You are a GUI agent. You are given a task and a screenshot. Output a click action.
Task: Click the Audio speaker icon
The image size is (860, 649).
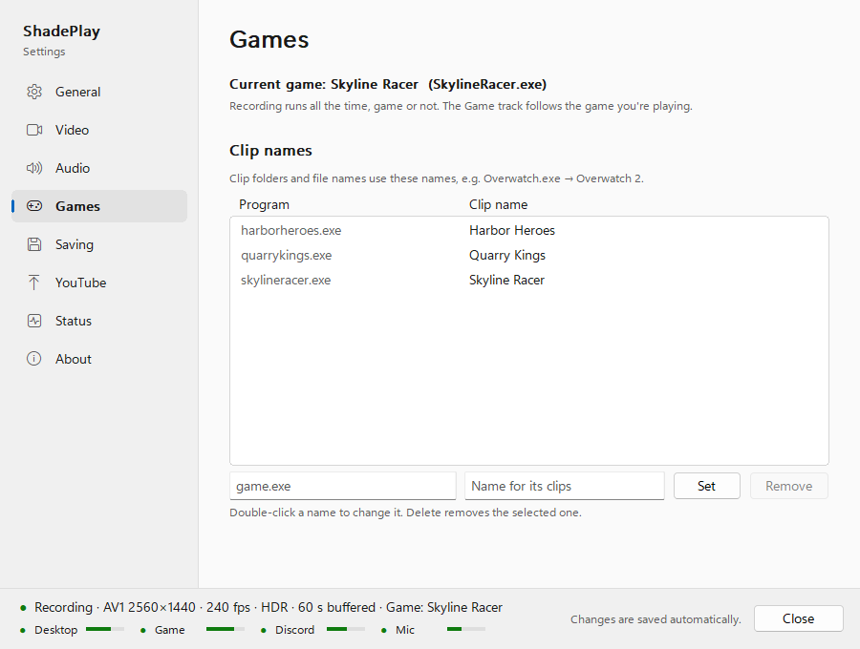point(34,168)
